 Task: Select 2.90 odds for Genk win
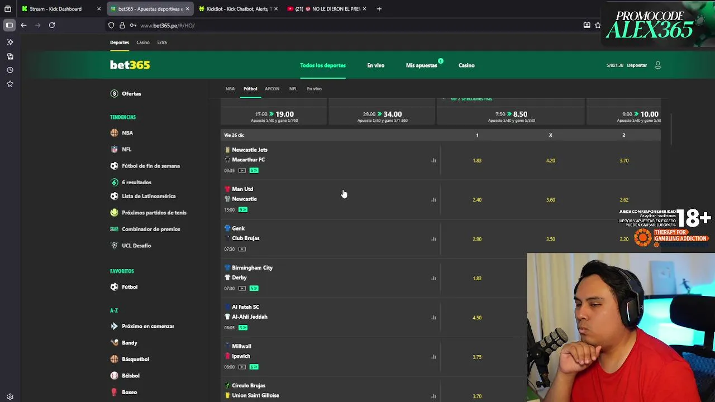pos(477,239)
